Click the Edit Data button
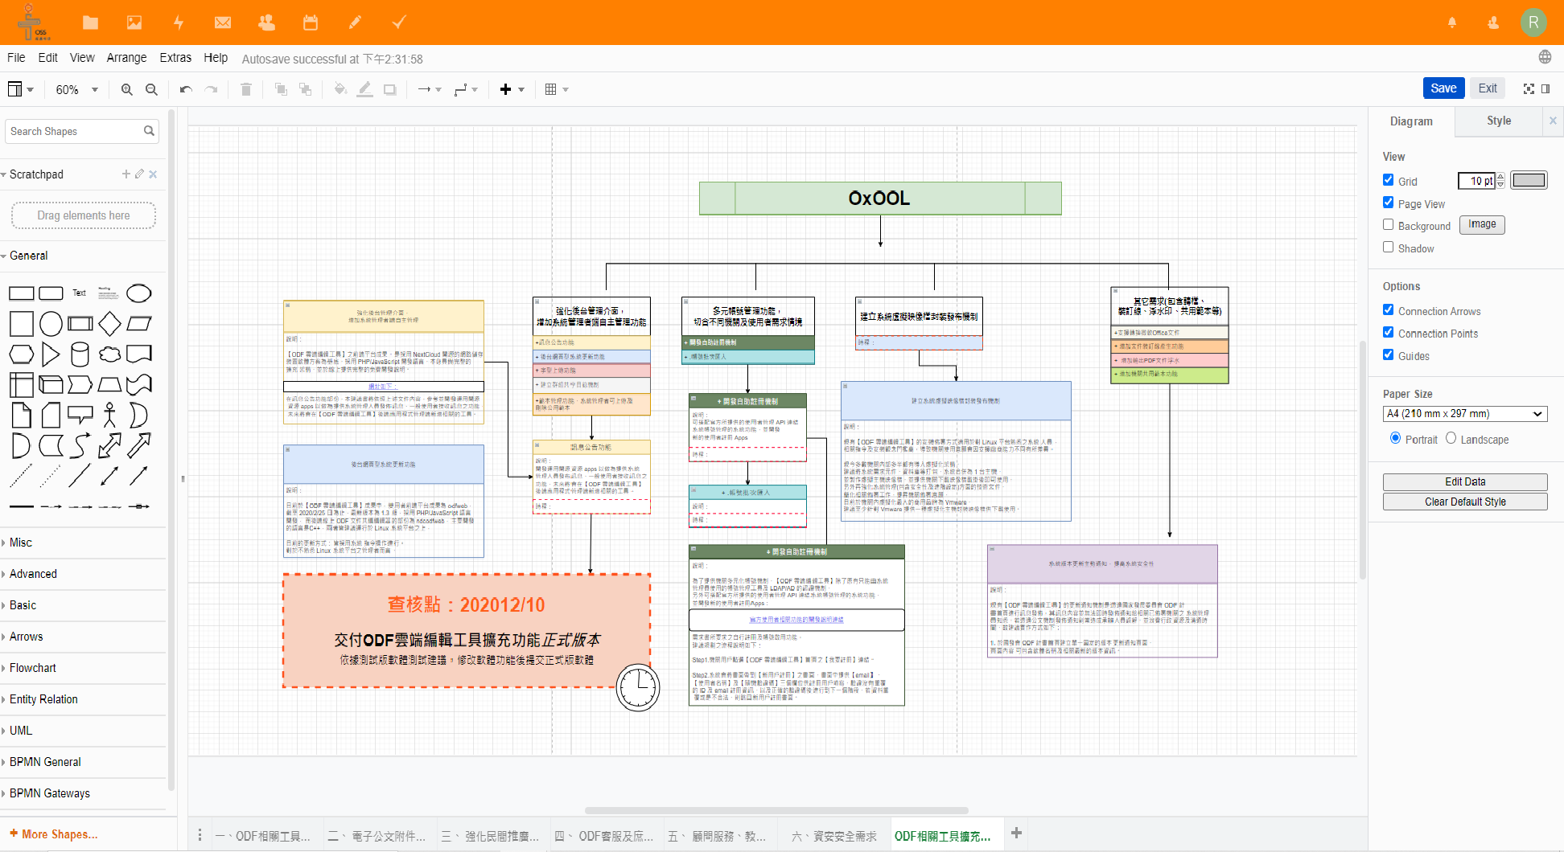Viewport: 1564px width, 852px height. [1465, 481]
